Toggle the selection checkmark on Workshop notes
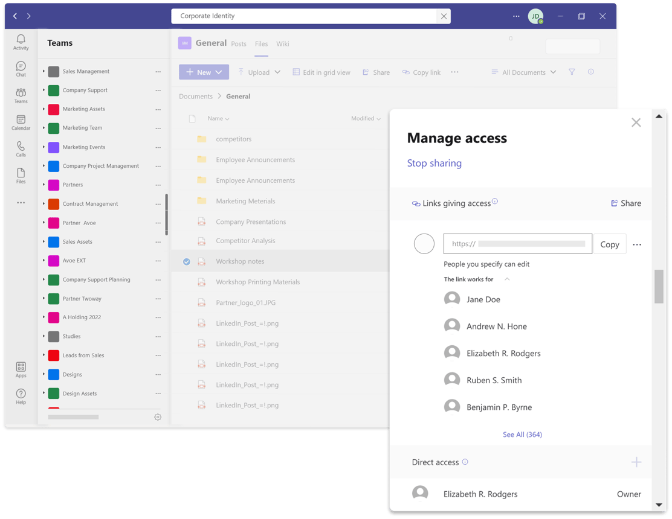Image resolution: width=672 pixels, height=519 pixels. [x=186, y=261]
